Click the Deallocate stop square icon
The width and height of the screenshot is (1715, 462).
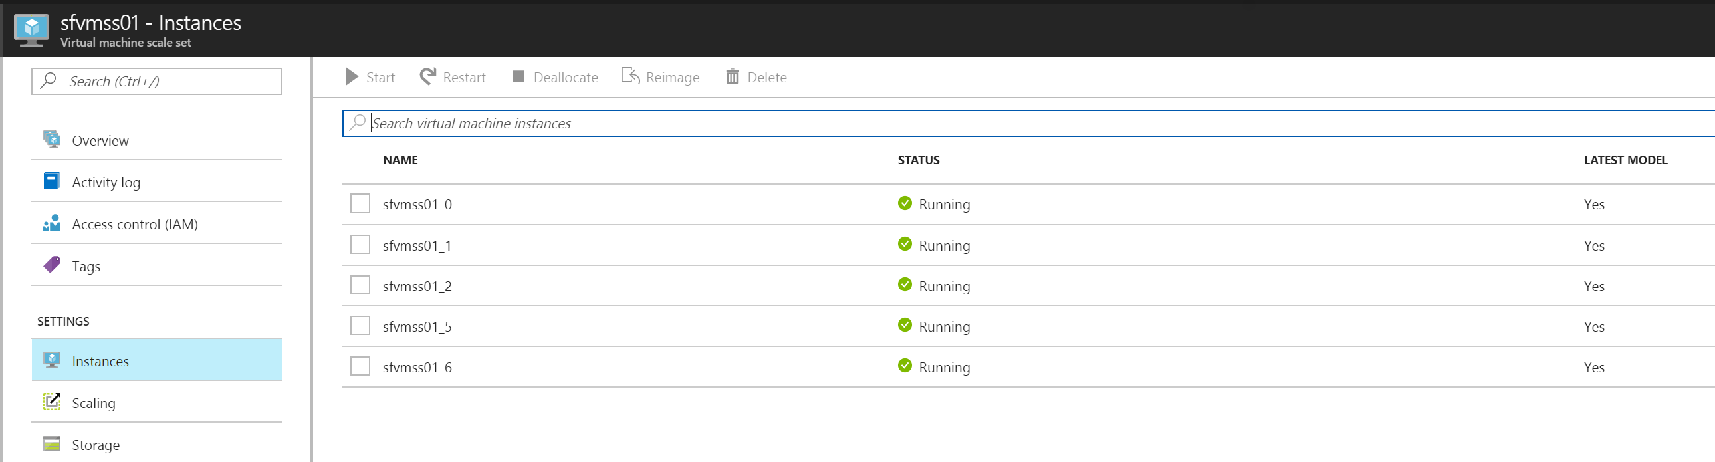point(518,77)
